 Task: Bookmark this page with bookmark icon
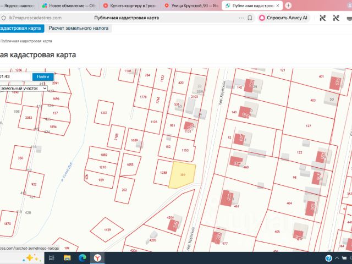250,18
